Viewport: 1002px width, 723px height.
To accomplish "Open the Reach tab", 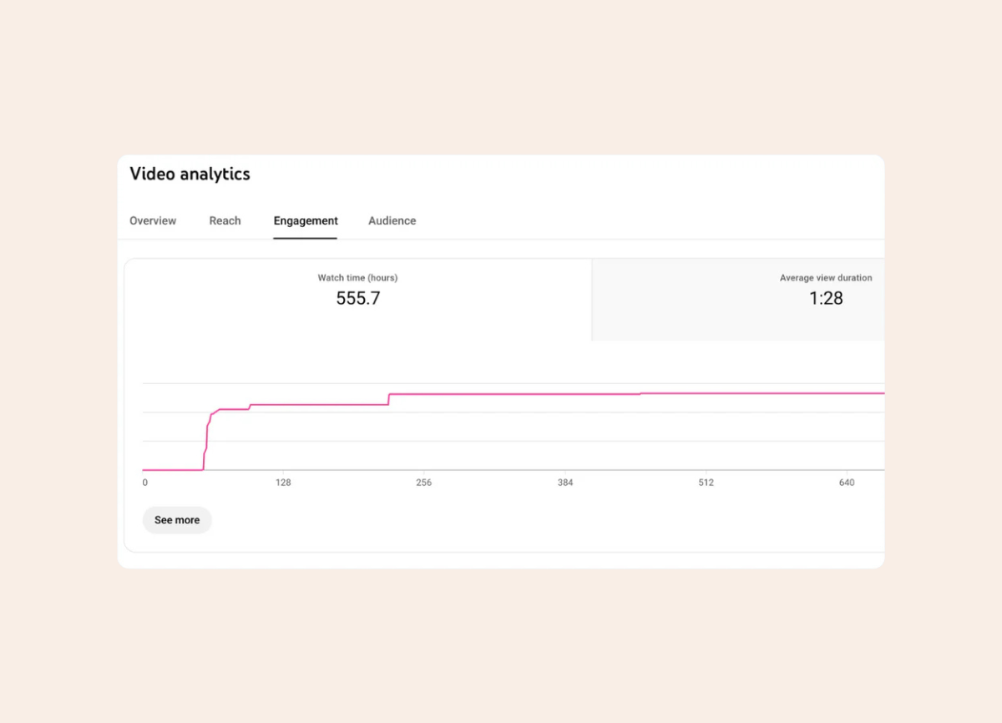I will tap(225, 221).
